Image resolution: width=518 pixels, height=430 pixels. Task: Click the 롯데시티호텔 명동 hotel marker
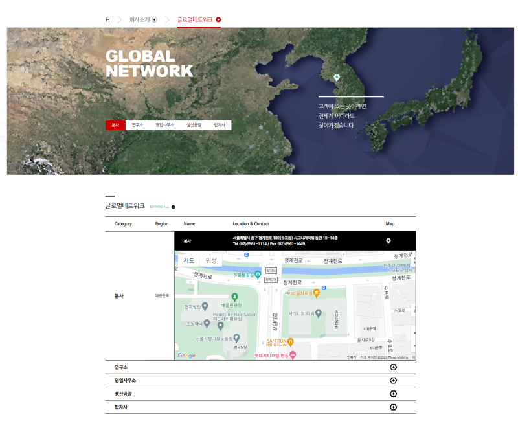point(293,355)
